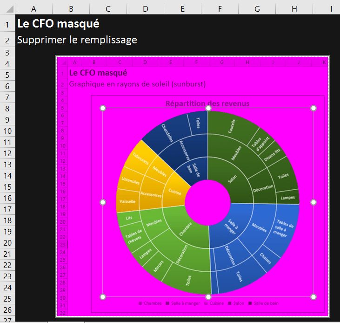
Task: Click the top-left corner resize handle of the chart
Action: coord(103,108)
